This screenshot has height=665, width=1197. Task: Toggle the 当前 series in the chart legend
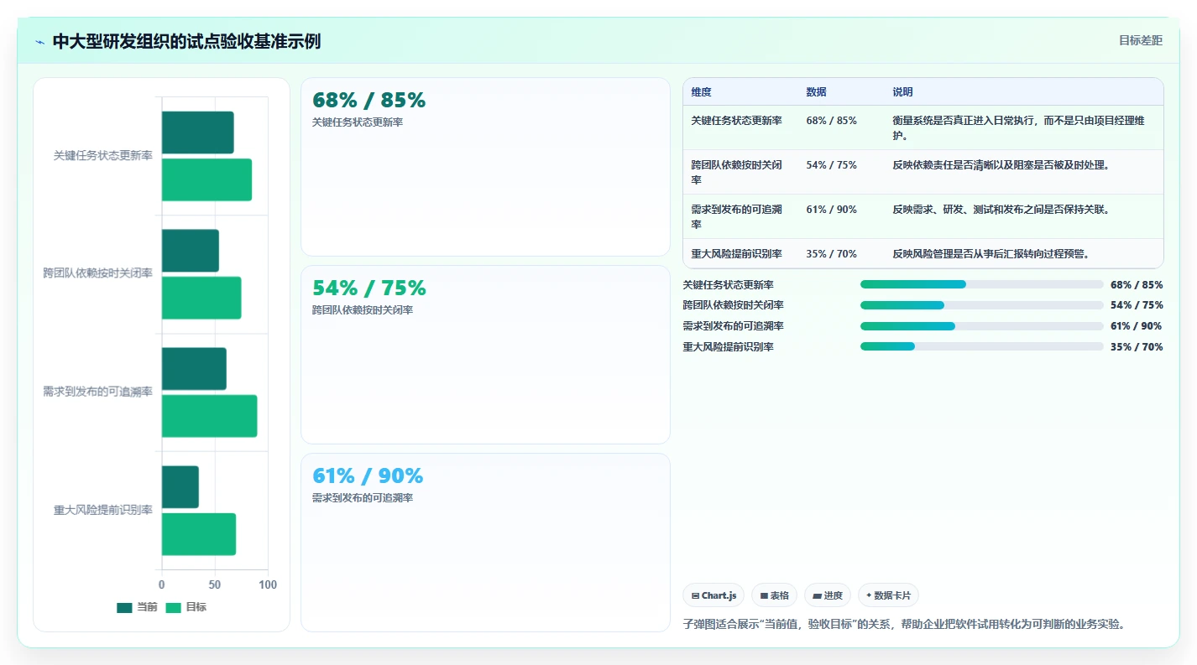click(137, 607)
